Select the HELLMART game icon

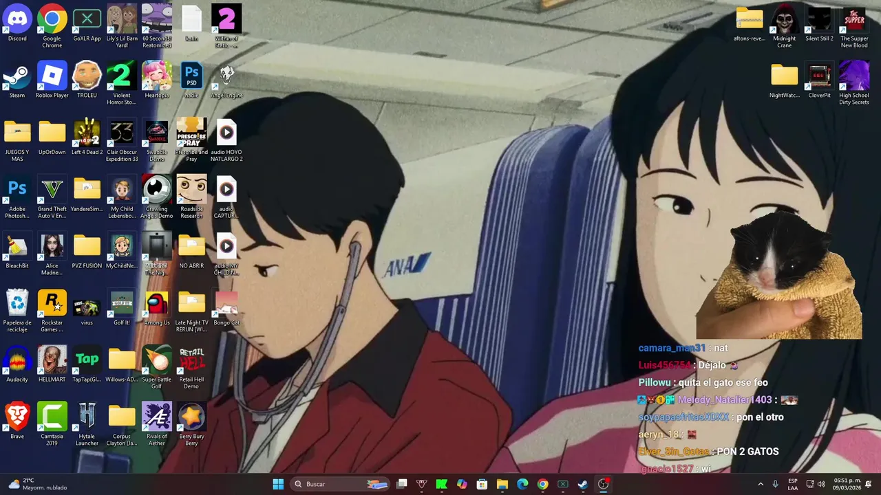coord(52,364)
